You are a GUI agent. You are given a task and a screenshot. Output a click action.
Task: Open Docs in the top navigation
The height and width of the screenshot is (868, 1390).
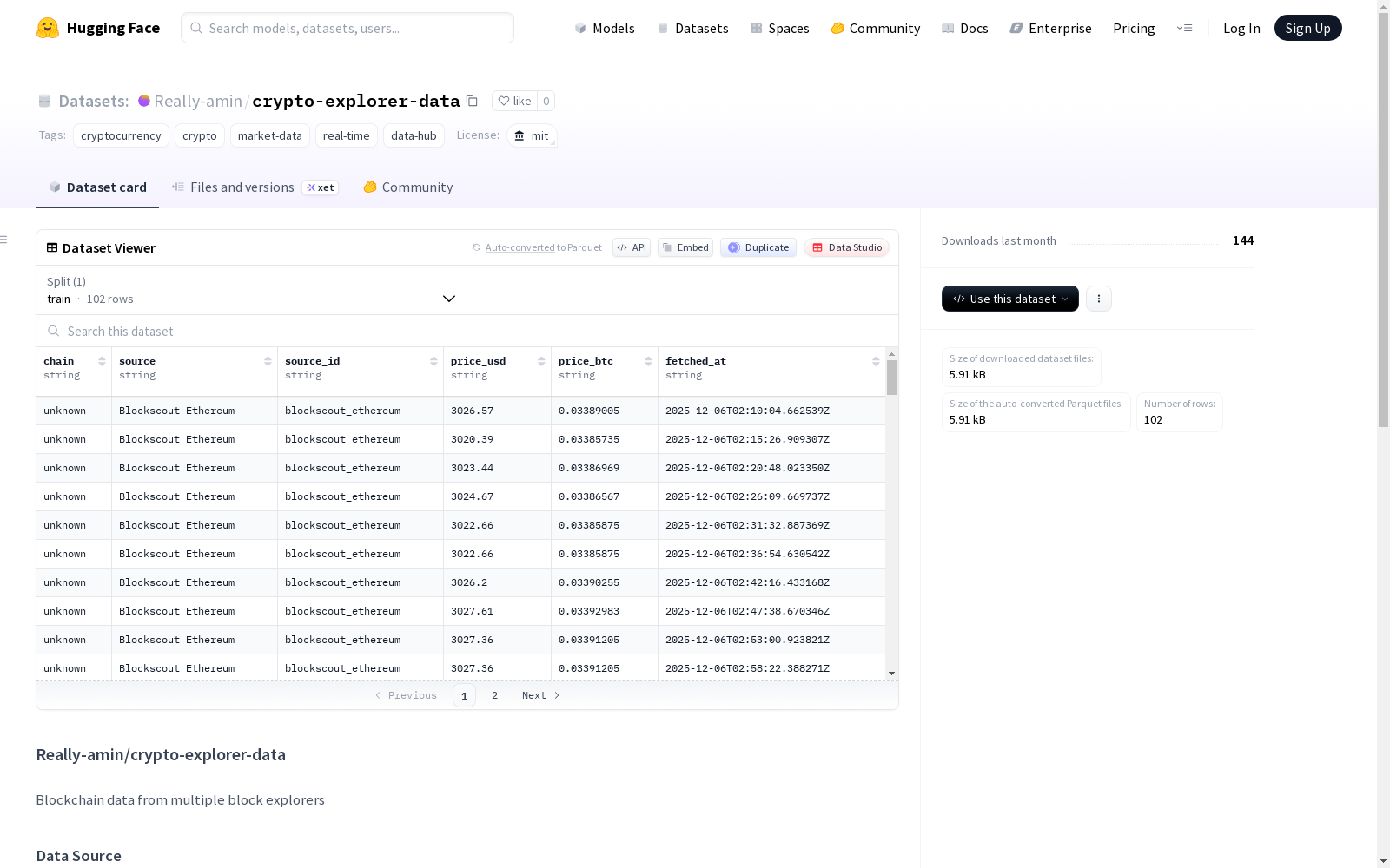[x=965, y=28]
